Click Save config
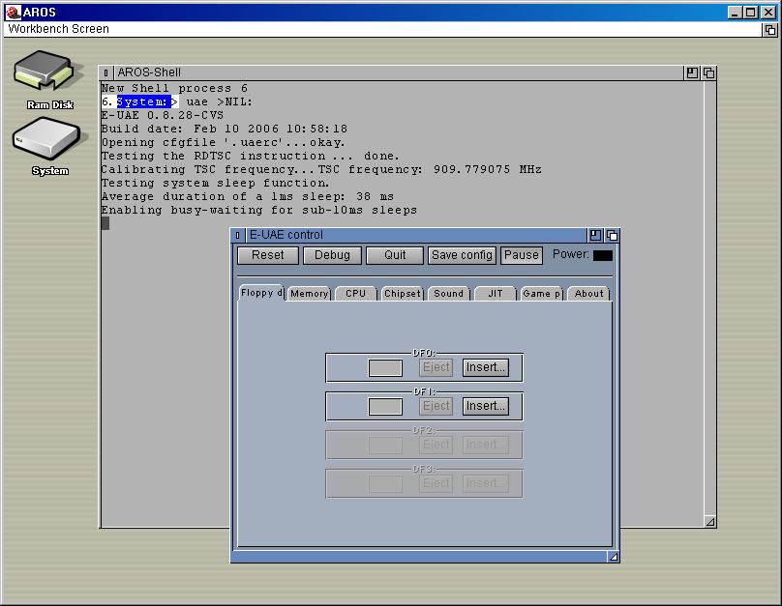 point(462,255)
